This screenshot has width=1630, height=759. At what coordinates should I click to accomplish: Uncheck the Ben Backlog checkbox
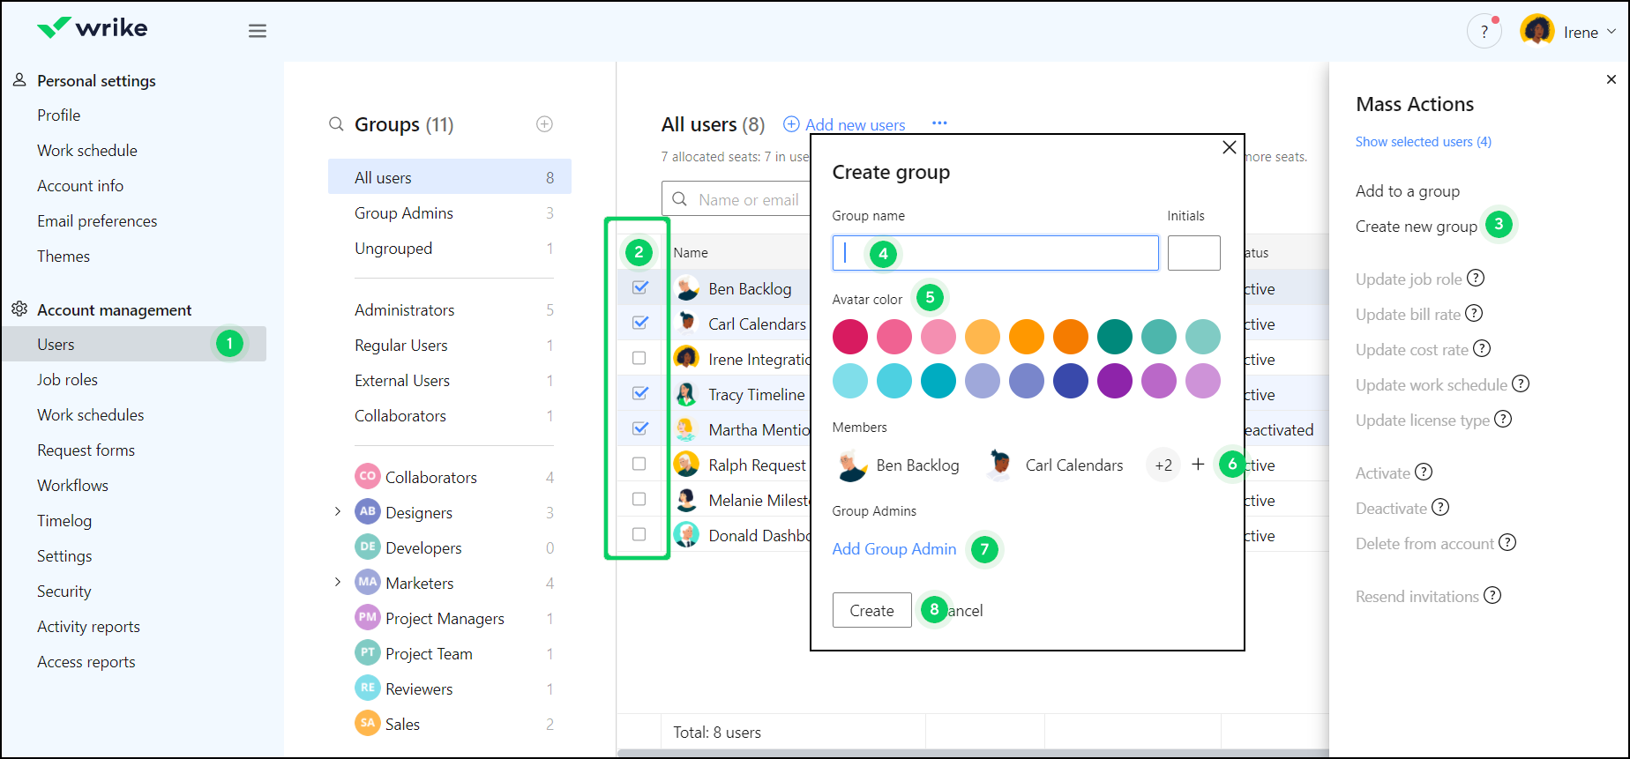click(640, 288)
